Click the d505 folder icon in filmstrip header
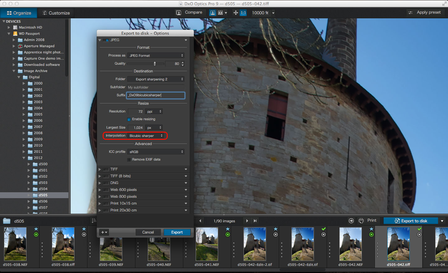This screenshot has width=448, height=273. pos(7,221)
